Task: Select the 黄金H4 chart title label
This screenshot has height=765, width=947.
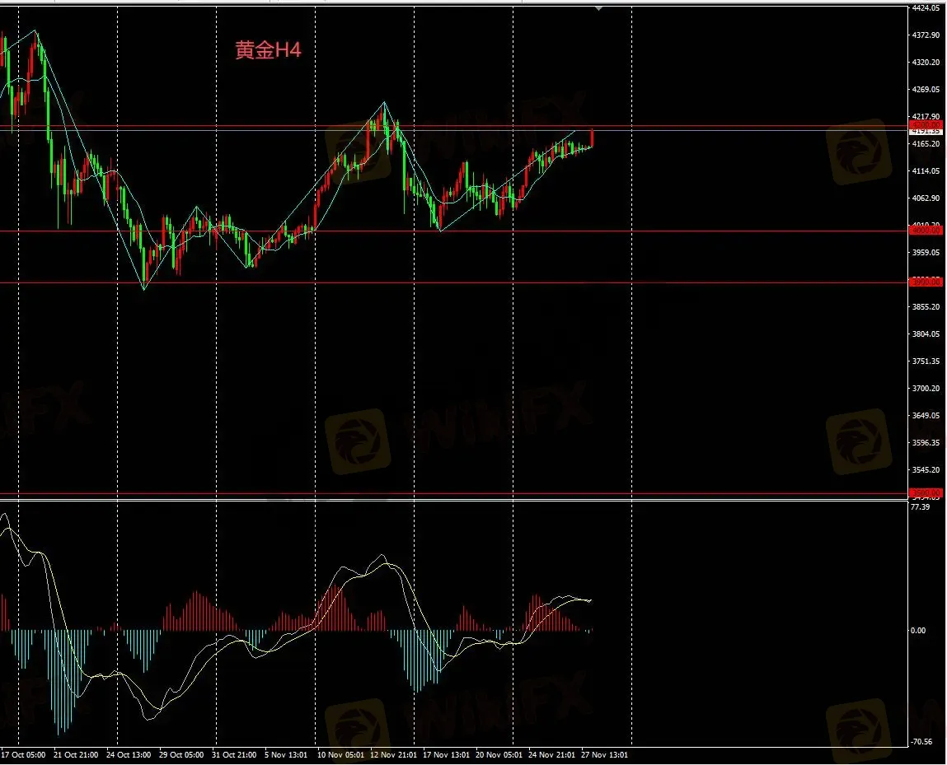Action: click(268, 50)
